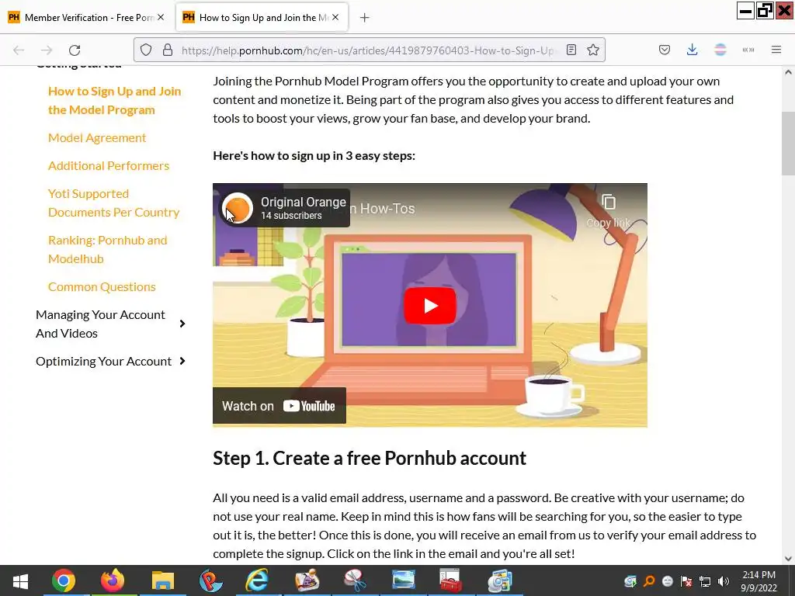Restore down the Firefox window
The height and width of the screenshot is (596, 795).
[x=765, y=10]
